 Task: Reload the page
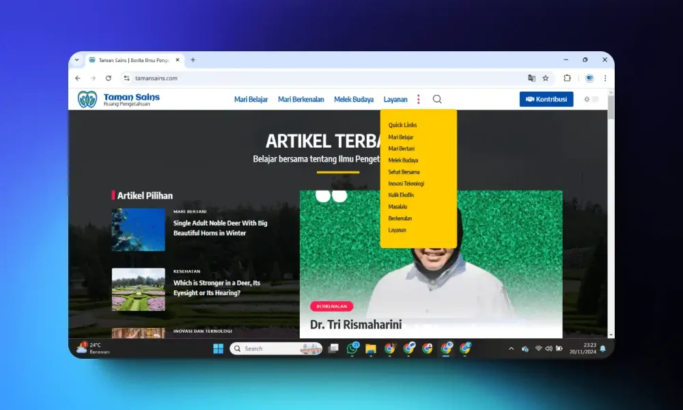108,78
